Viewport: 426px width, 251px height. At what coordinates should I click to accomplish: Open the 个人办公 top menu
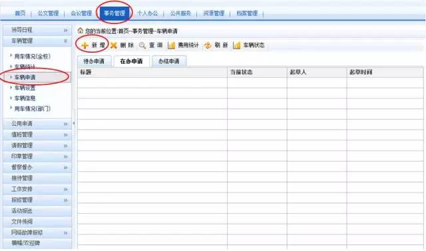click(x=148, y=13)
